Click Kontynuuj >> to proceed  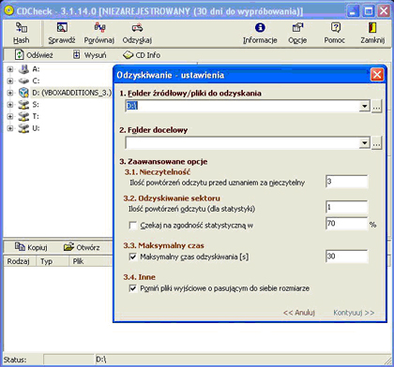click(354, 313)
